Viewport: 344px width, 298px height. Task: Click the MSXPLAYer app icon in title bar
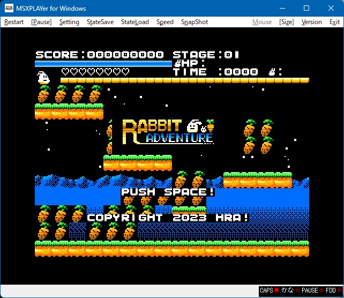click(9, 9)
